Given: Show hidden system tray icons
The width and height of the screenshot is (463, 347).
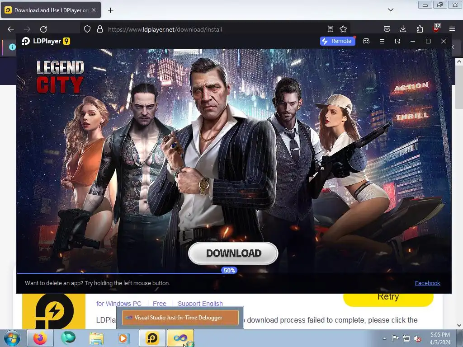Looking at the screenshot, I should pyautogui.click(x=384, y=338).
